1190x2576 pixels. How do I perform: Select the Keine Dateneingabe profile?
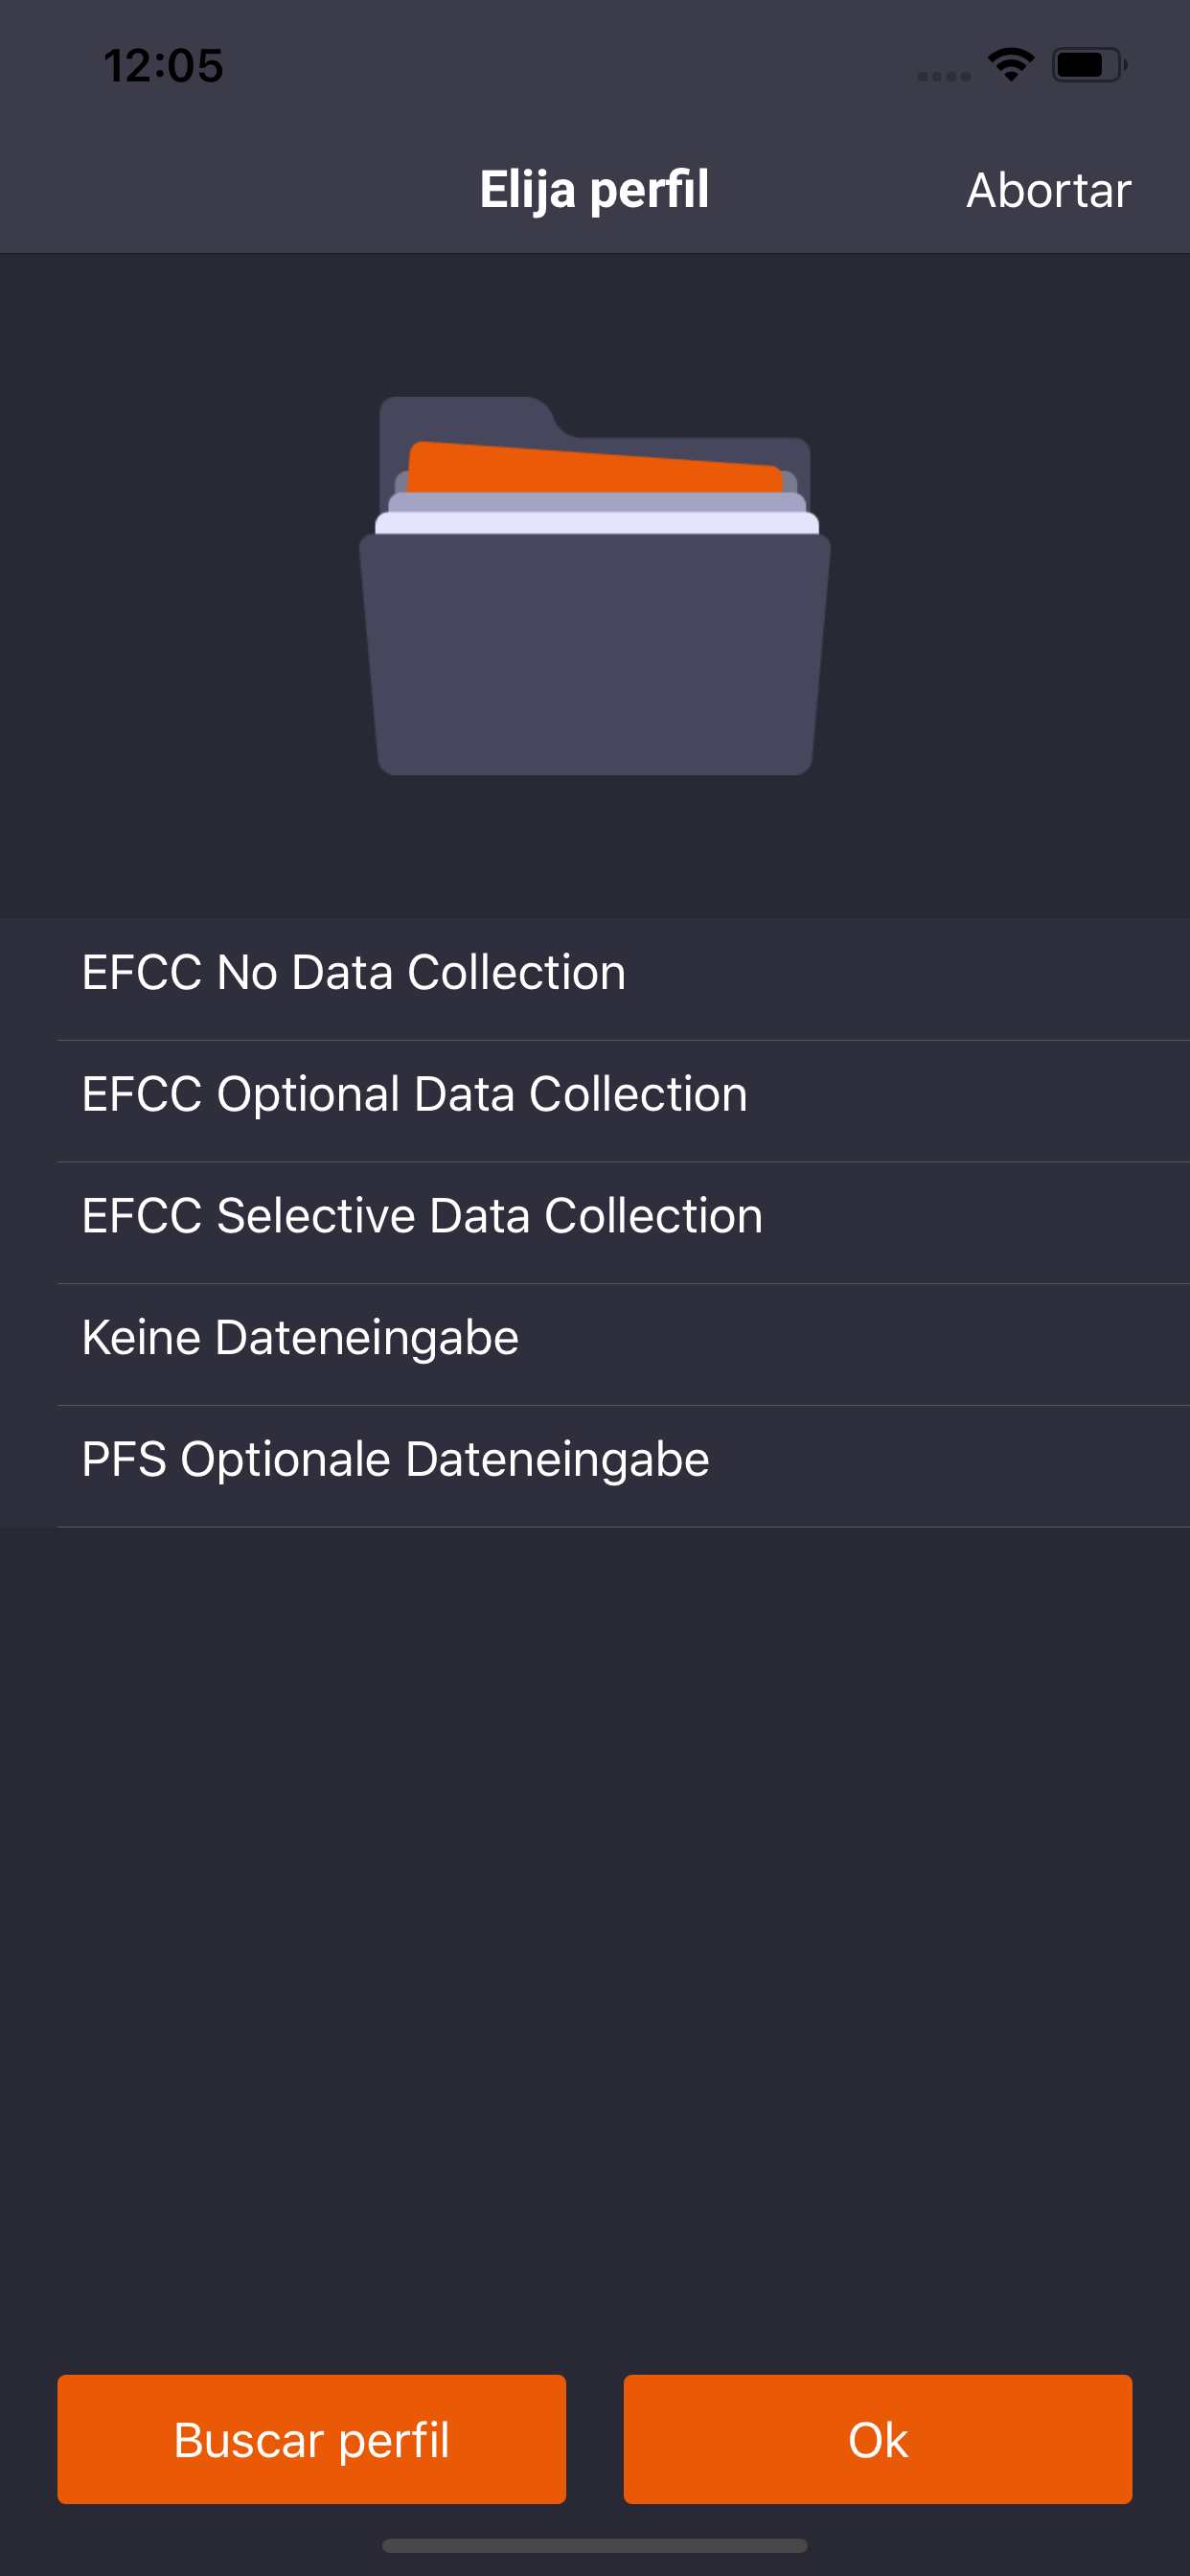(300, 1338)
